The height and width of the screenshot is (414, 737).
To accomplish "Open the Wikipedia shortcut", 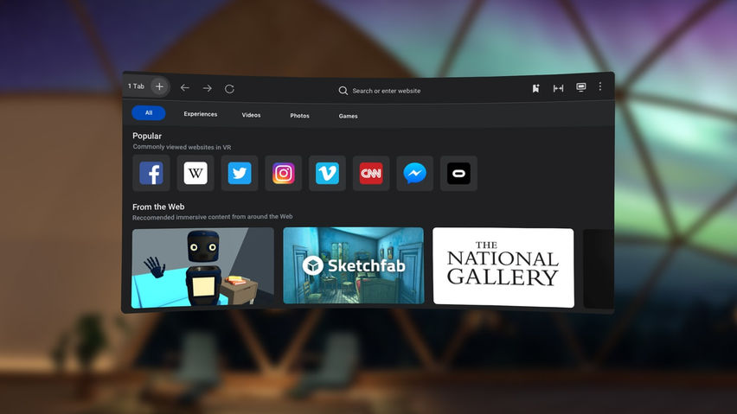I will tap(195, 173).
